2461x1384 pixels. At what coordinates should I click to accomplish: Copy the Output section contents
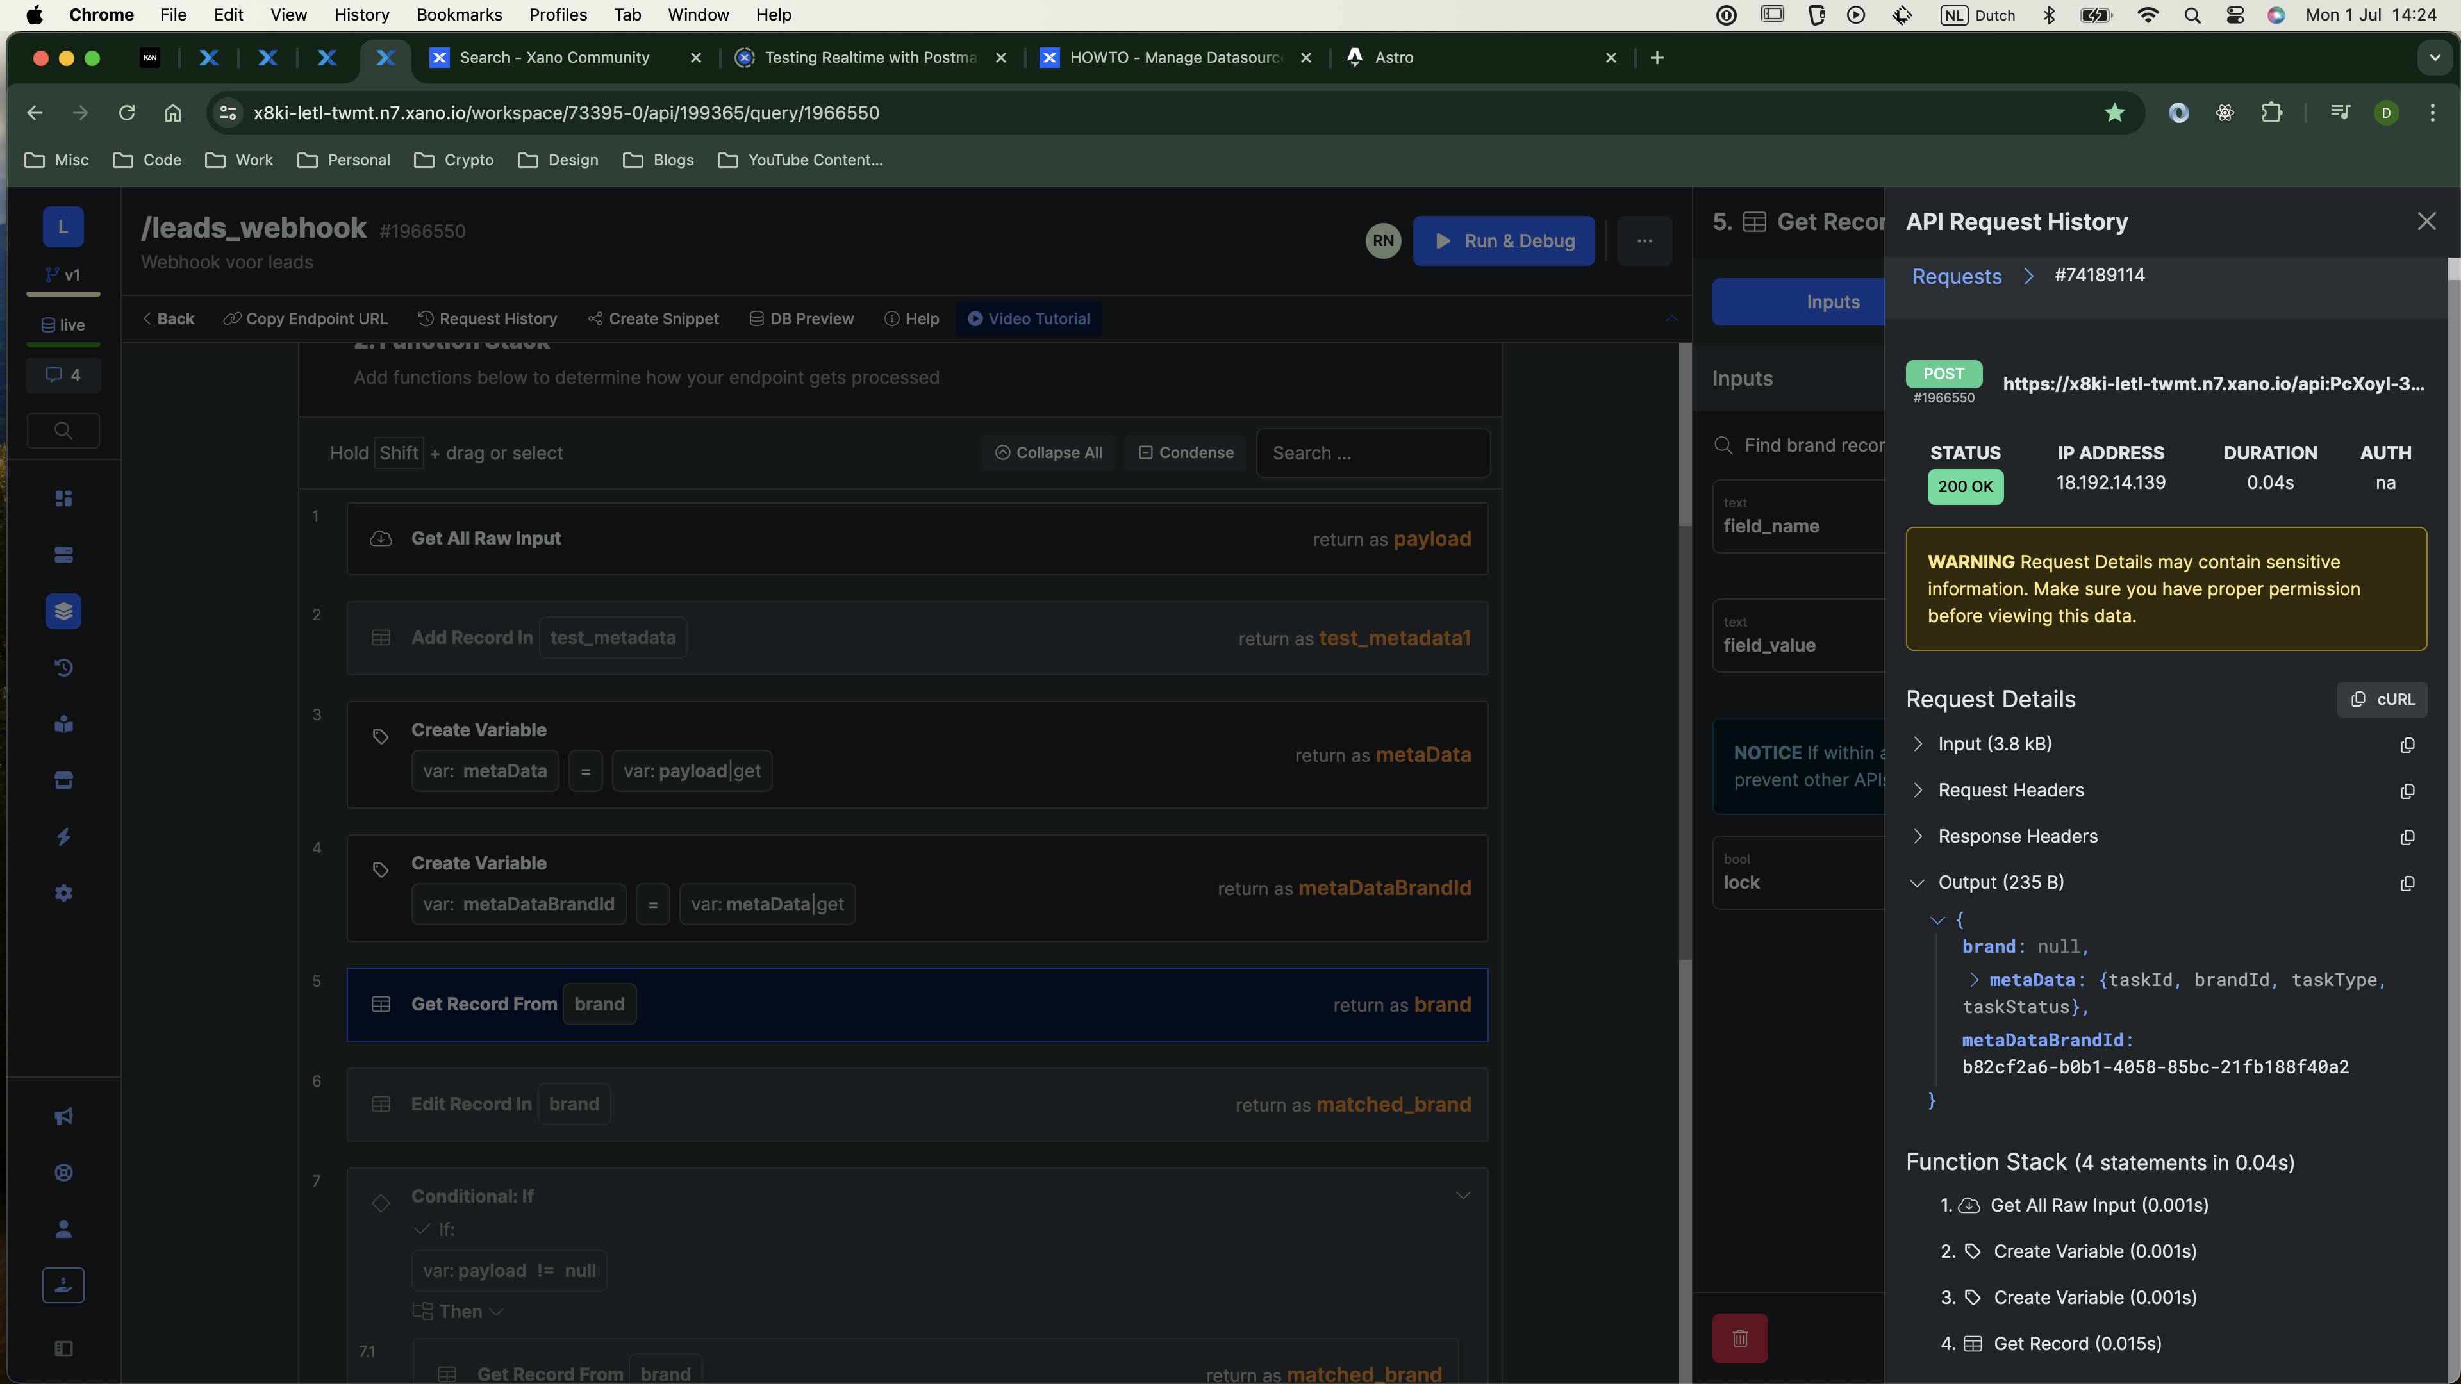2407,884
